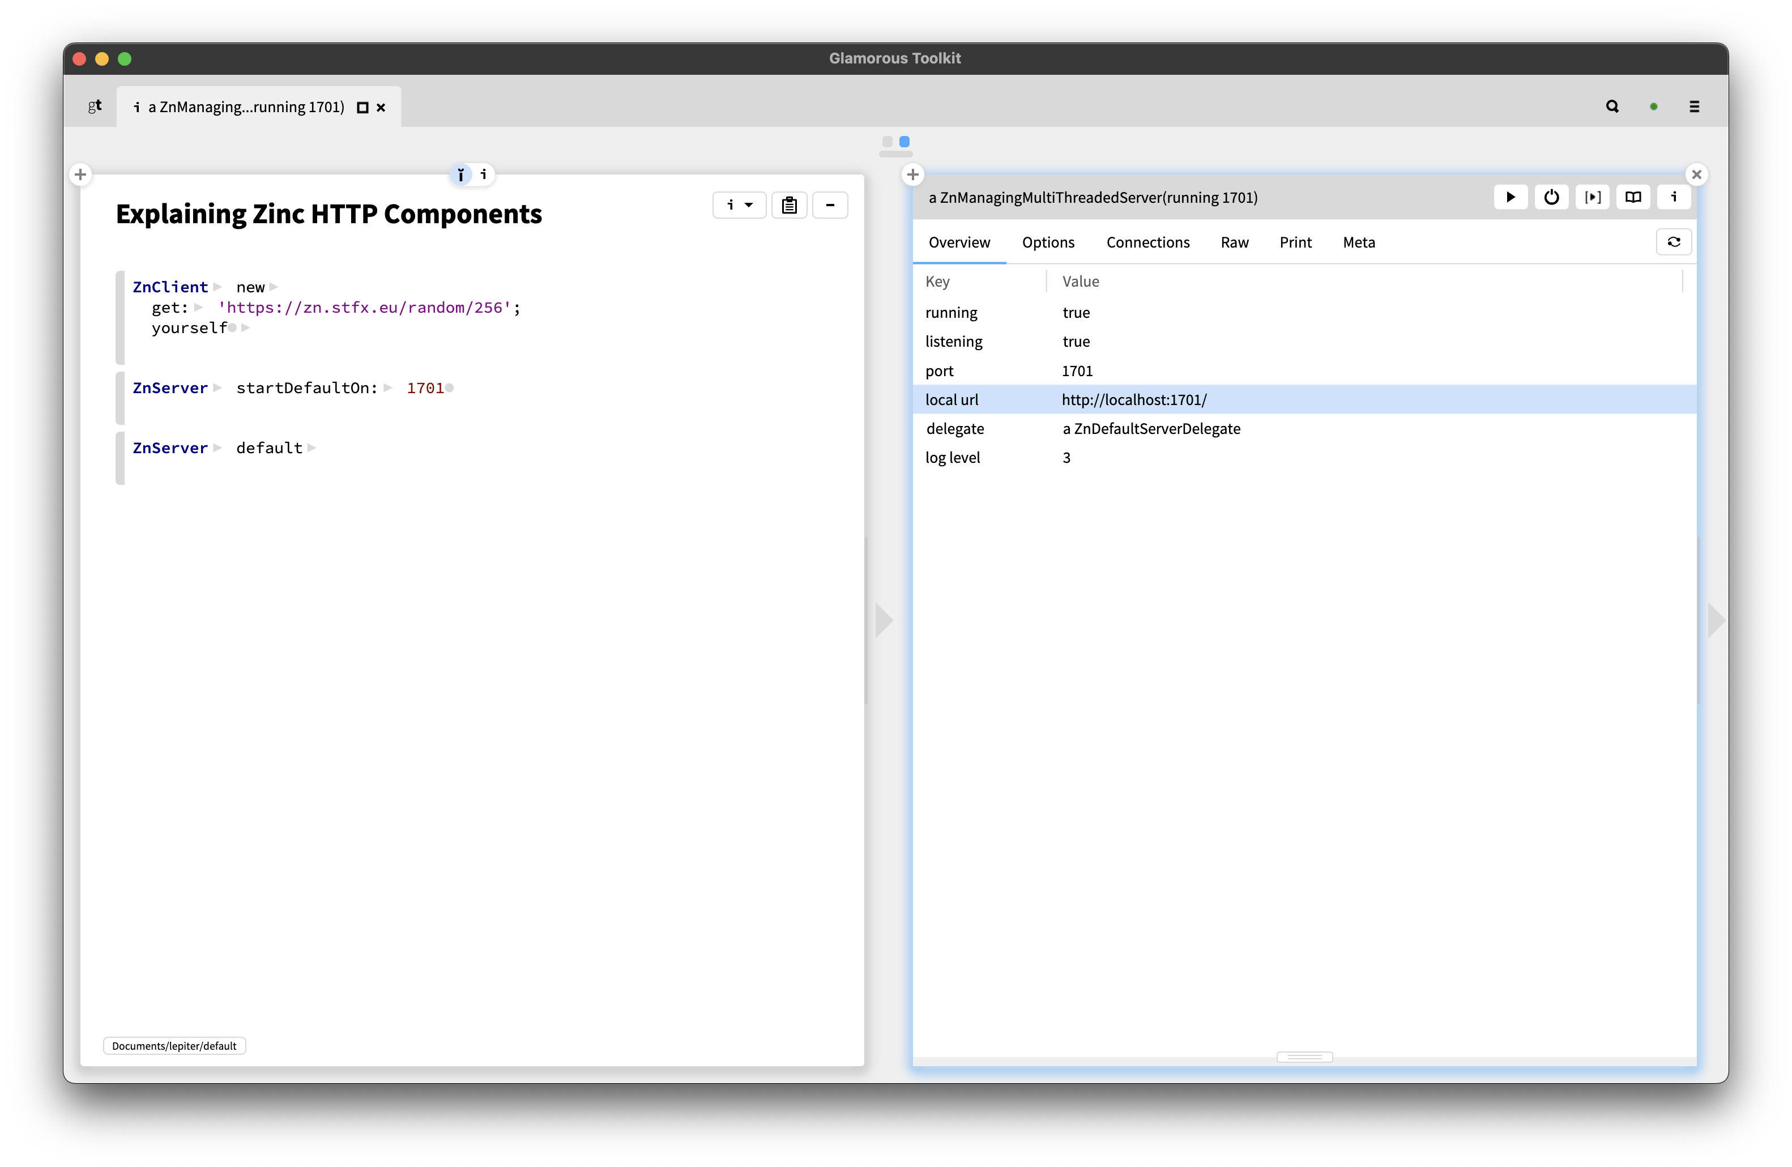The height and width of the screenshot is (1167, 1792).
Task: Toggle the highlighted ï badge above the page
Action: point(460,174)
